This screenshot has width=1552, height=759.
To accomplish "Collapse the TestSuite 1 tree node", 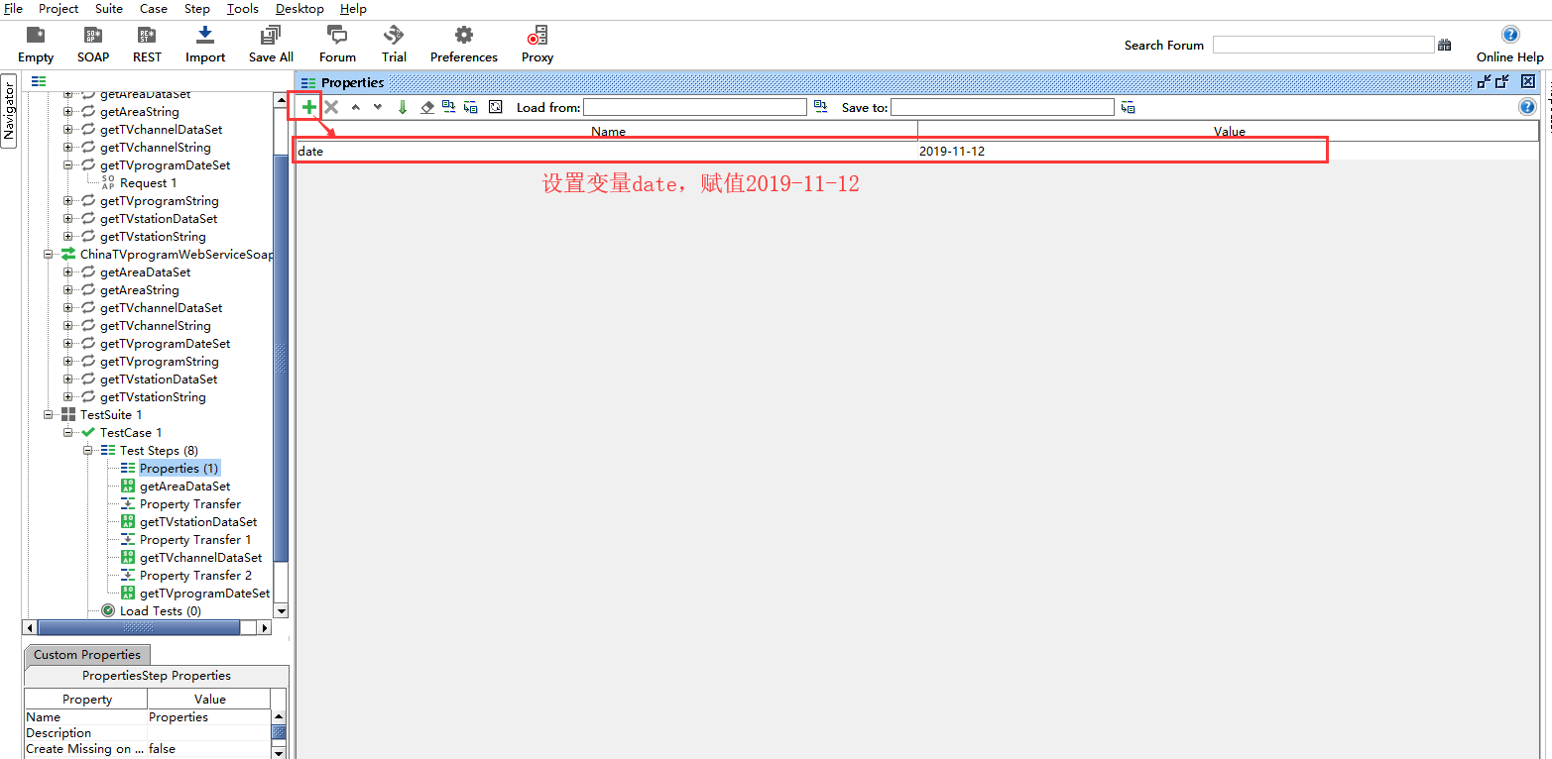I will click(49, 415).
